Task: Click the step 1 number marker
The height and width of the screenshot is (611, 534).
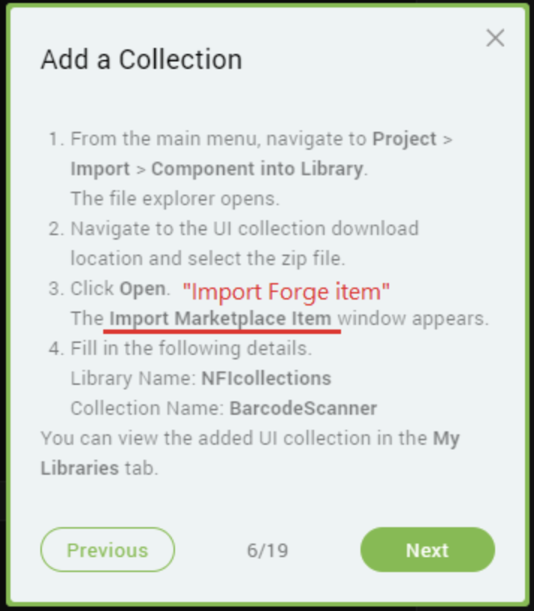Action: point(55,139)
